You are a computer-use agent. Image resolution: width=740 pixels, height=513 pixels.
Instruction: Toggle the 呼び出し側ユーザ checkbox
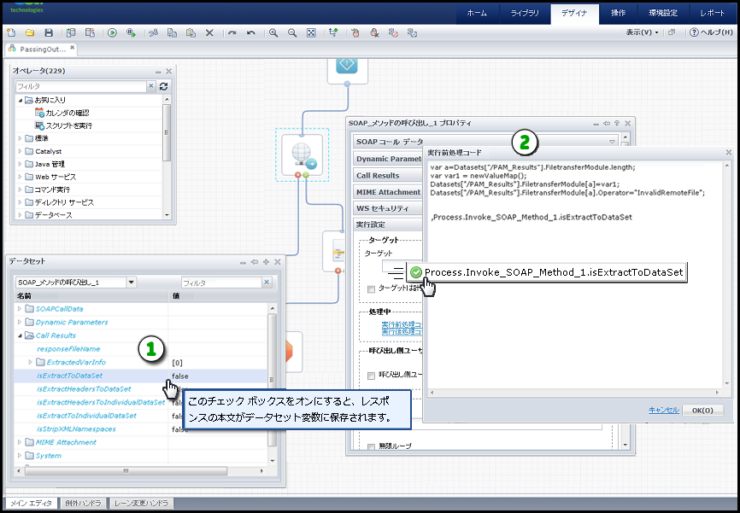[370, 375]
